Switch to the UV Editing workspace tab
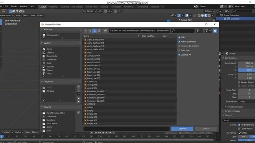Image resolution: width=255 pixels, height=143 pixels. tap(77, 7)
